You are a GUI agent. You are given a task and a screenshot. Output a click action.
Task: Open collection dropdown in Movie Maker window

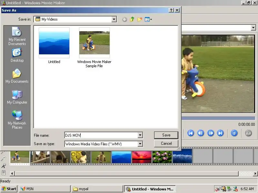[253, 28]
